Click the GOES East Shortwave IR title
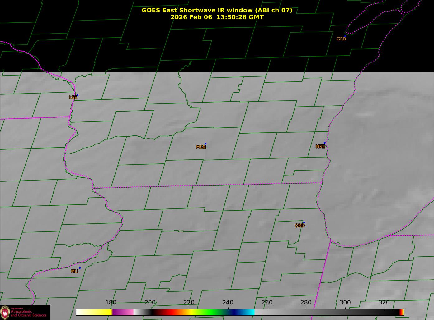The height and width of the screenshot is (320, 434). [x=217, y=10]
